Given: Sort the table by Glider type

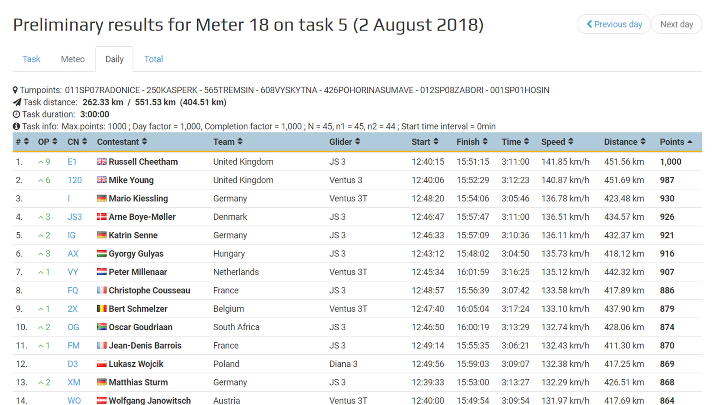Looking at the screenshot, I should (344, 142).
